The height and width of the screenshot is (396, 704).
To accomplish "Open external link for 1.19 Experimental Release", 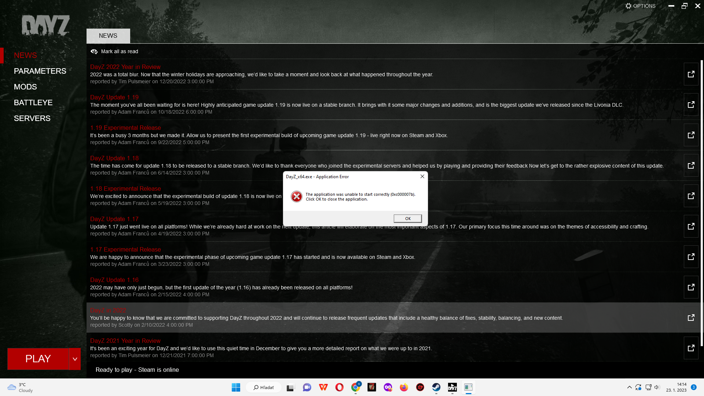I will coord(691,135).
